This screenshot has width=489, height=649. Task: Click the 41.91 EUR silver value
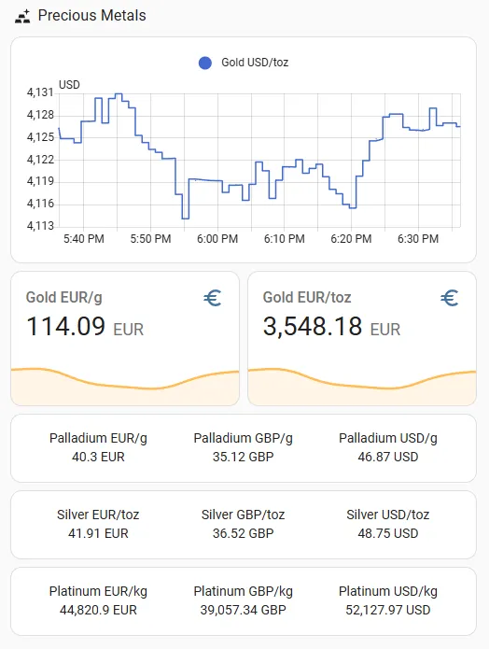click(x=98, y=533)
